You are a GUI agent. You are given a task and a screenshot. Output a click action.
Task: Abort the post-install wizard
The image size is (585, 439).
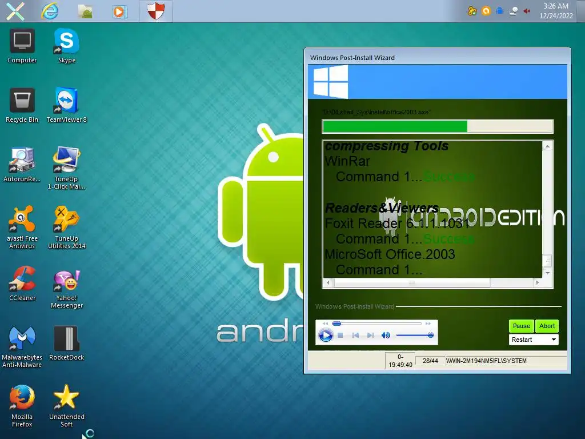(x=547, y=326)
